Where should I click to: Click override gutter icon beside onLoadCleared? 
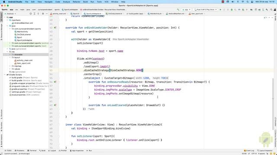pyautogui.click(x=55, y=105)
